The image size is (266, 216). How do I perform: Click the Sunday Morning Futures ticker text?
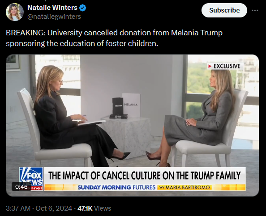click(116, 187)
